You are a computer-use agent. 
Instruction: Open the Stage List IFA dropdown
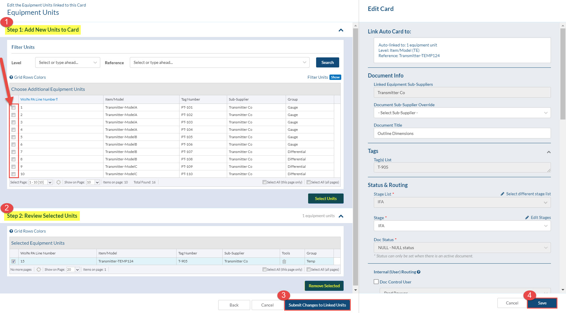point(462,202)
